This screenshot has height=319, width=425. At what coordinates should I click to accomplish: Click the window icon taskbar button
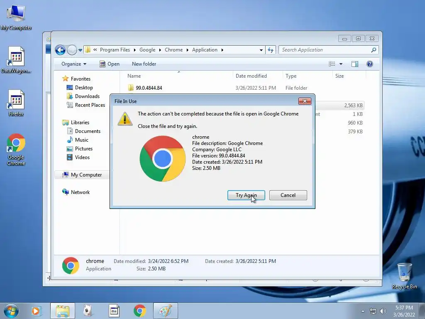pos(114,311)
